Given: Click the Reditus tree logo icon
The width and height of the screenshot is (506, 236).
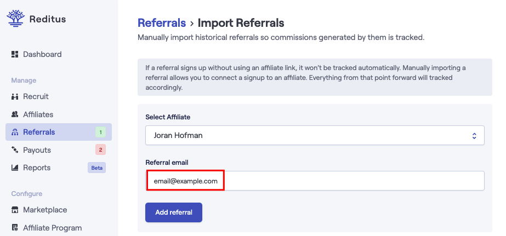Looking at the screenshot, I should coord(15,19).
